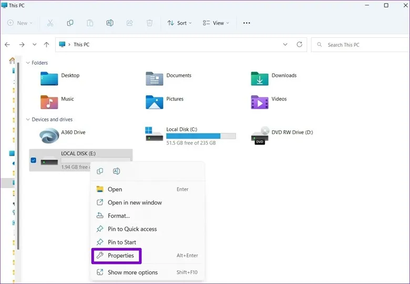Viewport: 410px width, 284px height.
Task: Navigate up one level with up arrow
Action: pos(47,45)
